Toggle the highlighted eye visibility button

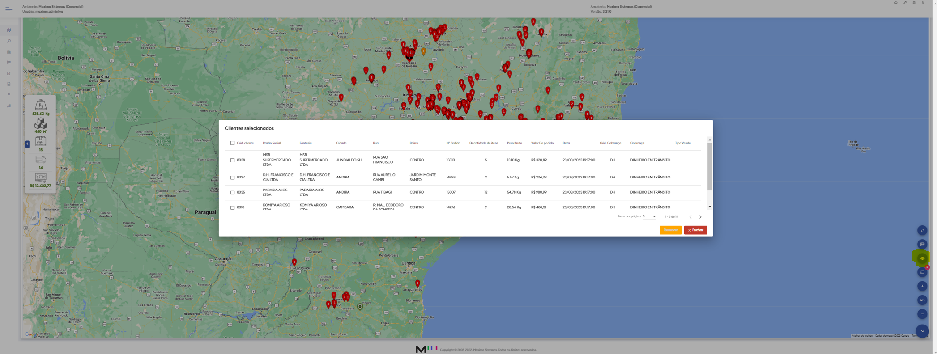[922, 258]
